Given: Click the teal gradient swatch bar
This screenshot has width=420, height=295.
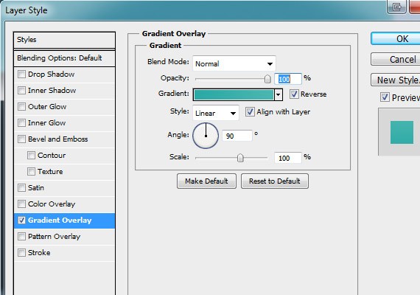Looking at the screenshot, I should pos(234,94).
